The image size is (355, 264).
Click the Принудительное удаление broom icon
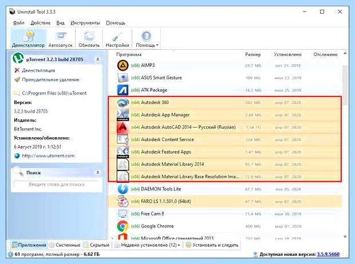(17, 79)
